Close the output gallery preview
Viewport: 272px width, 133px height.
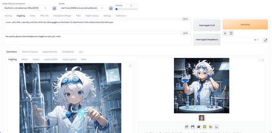click(x=263, y=60)
